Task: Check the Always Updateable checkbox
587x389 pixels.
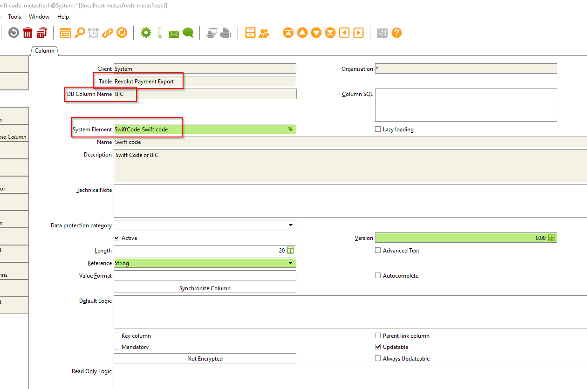Action: 378,358
